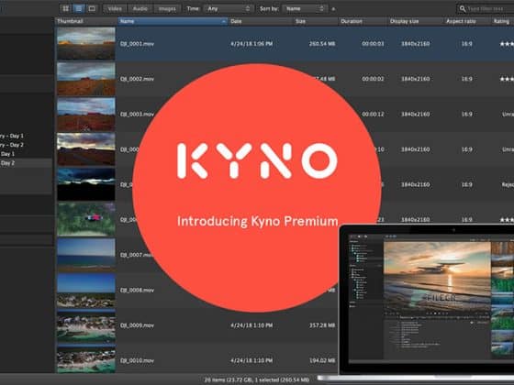
Task: Click the 16:9 cell in DJI_0001 row
Action: pos(467,44)
